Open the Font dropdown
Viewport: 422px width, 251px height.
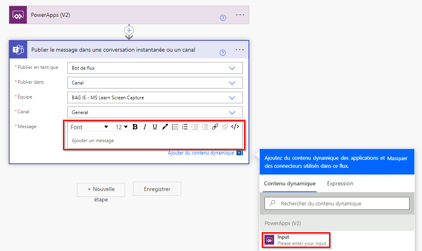[89, 127]
